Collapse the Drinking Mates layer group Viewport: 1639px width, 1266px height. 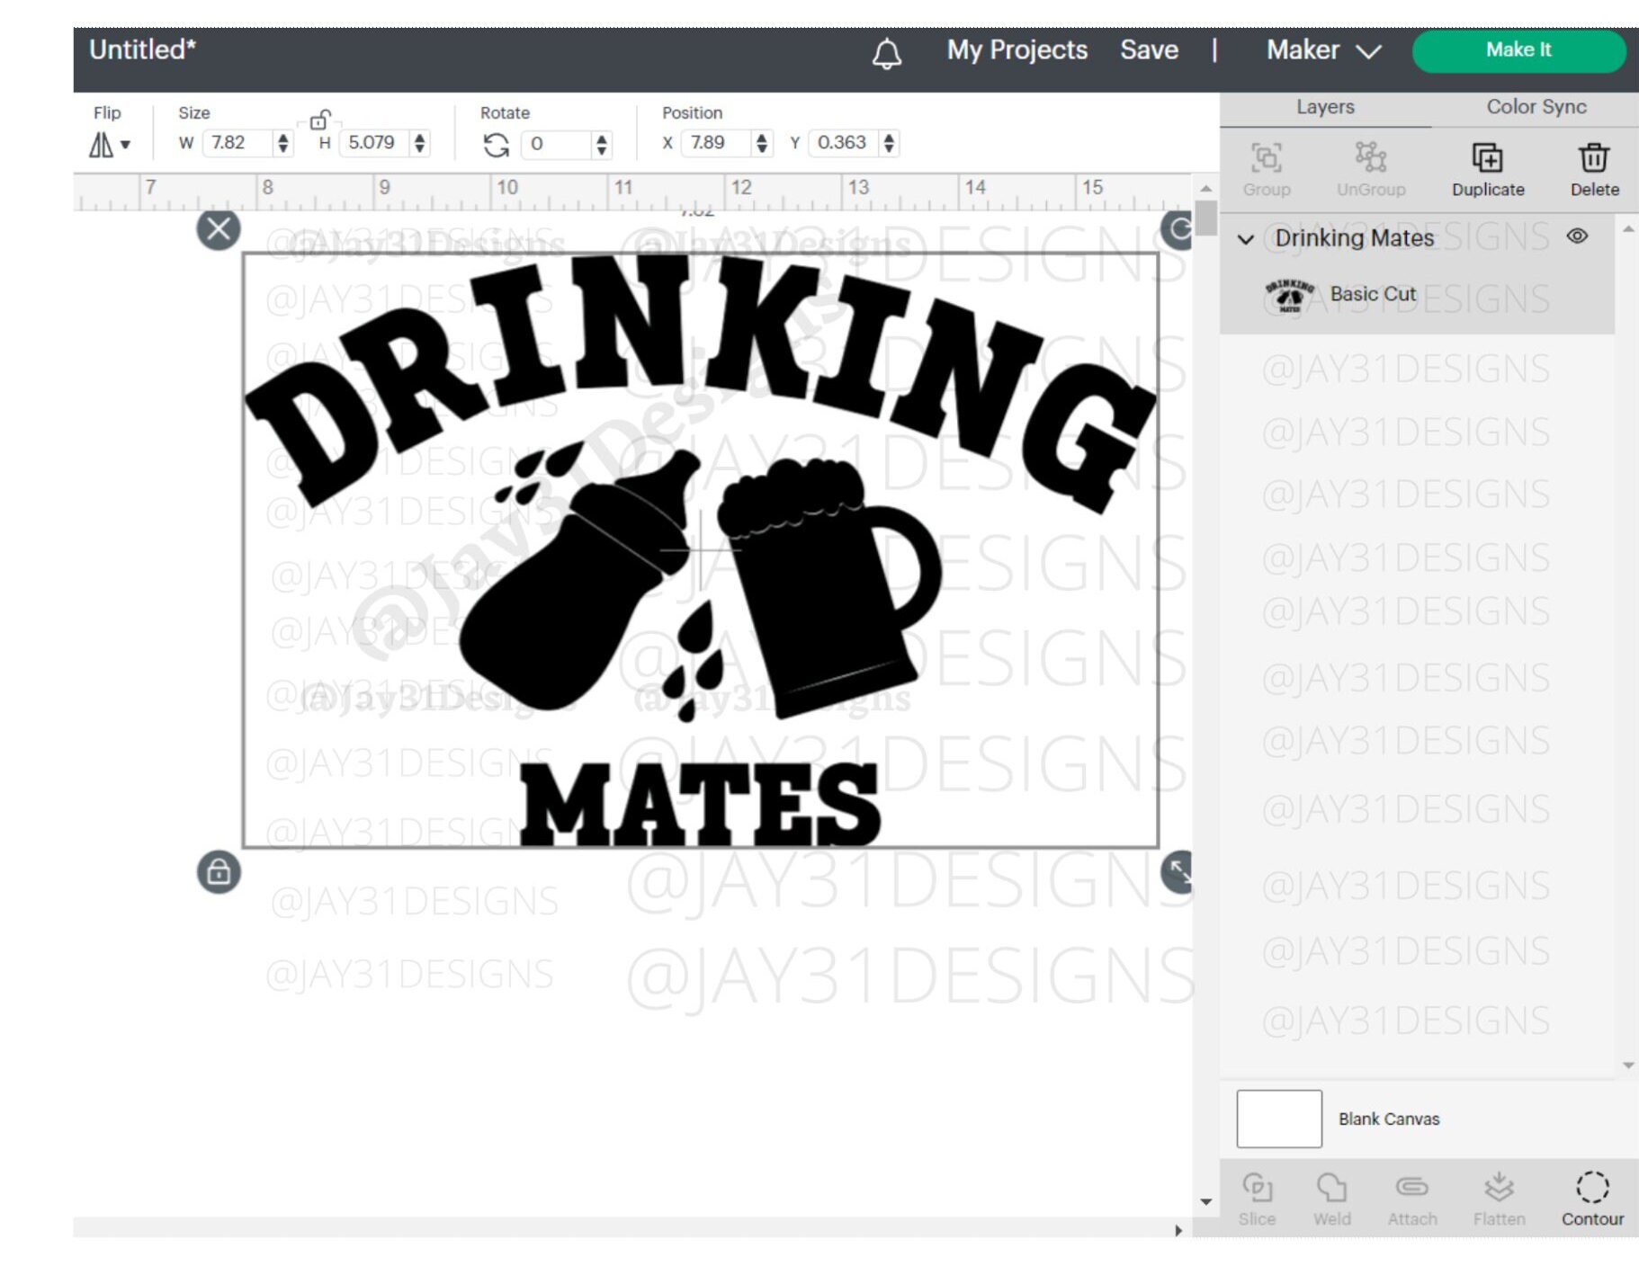pos(1246,238)
